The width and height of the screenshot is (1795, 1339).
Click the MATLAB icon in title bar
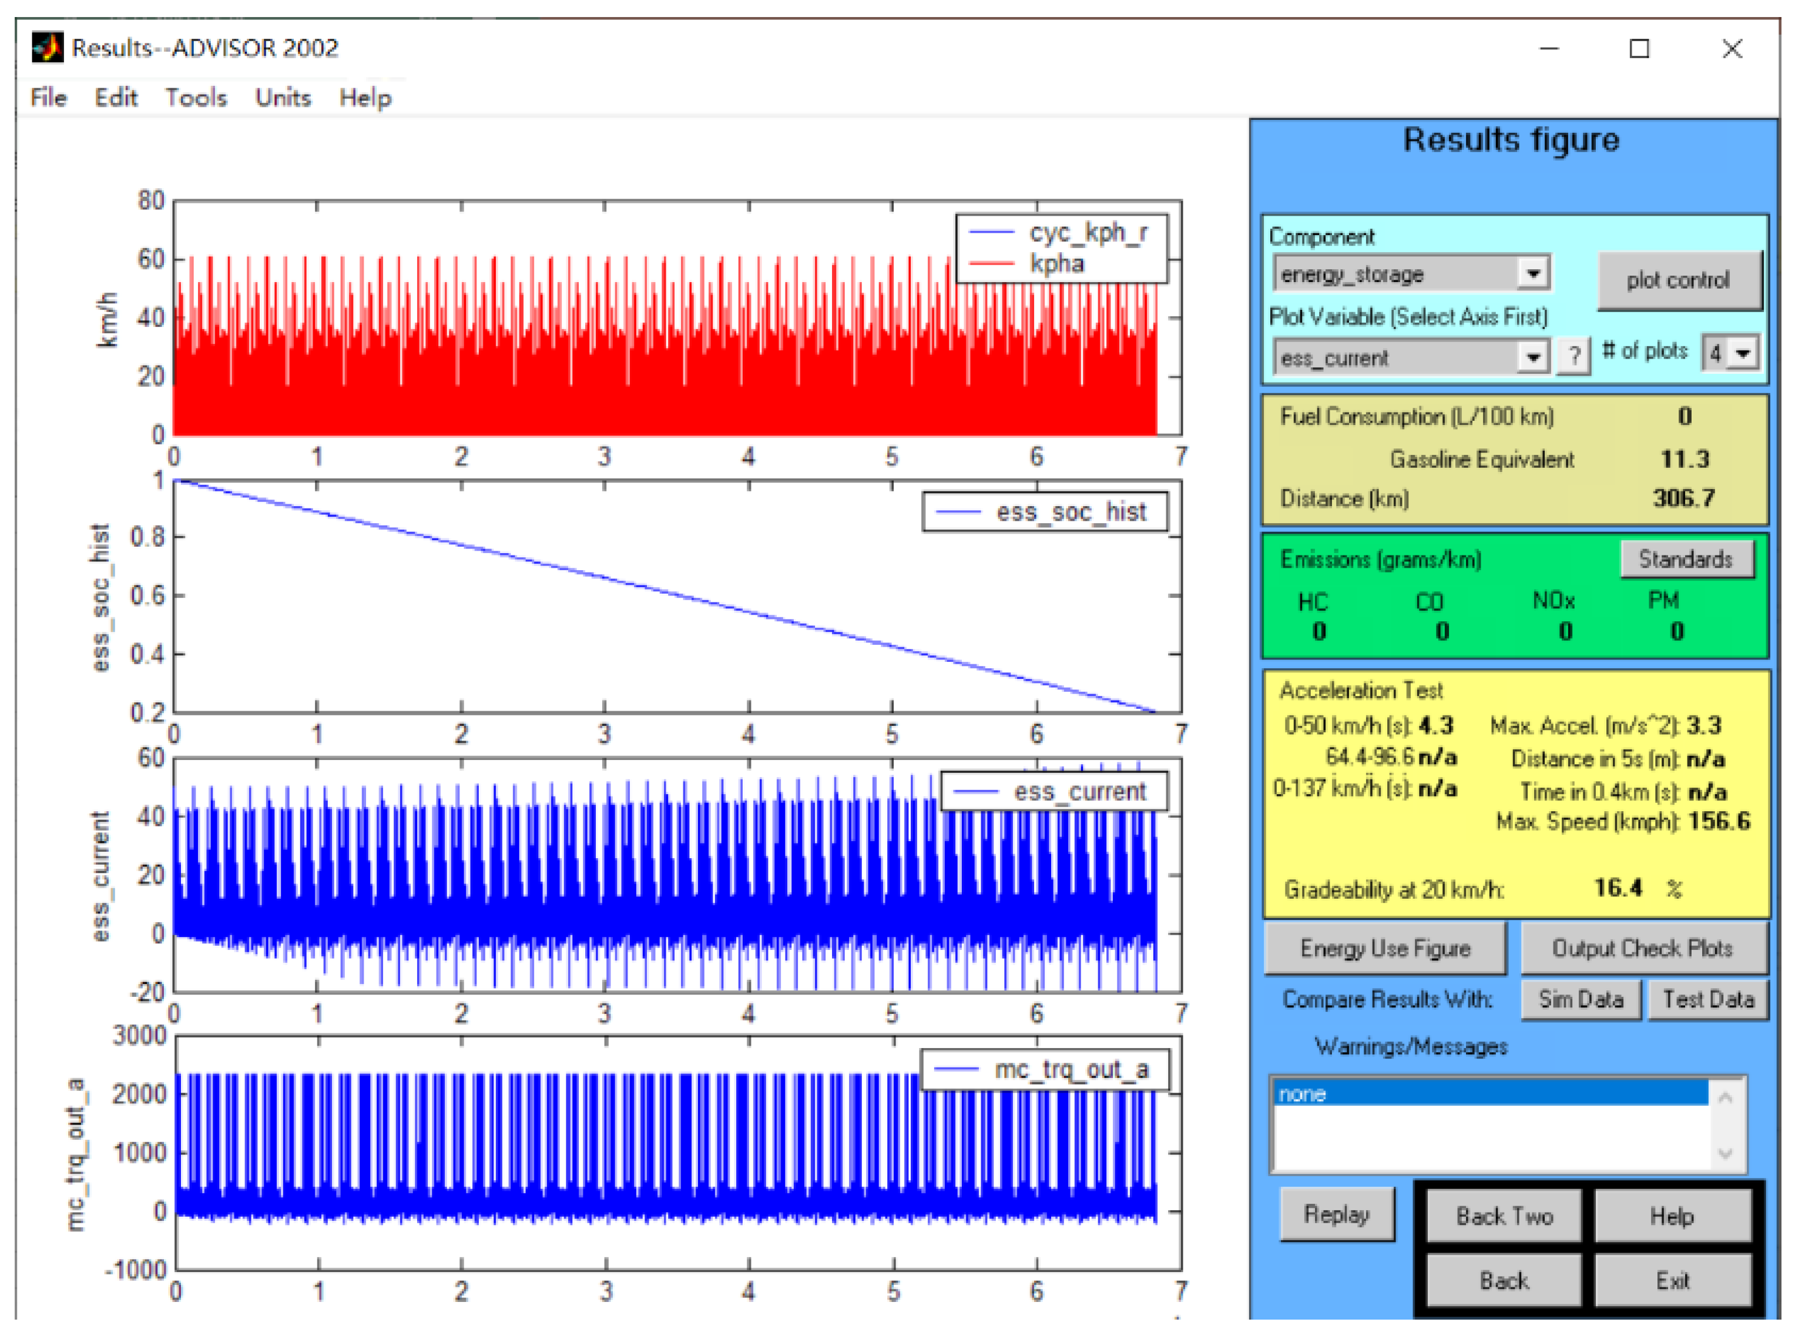tap(47, 48)
